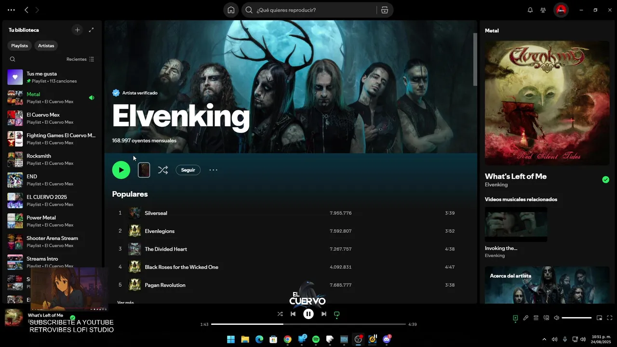The height and width of the screenshot is (347, 617).
Task: Open Invoking the... music video thumbnail
Action: click(x=516, y=225)
